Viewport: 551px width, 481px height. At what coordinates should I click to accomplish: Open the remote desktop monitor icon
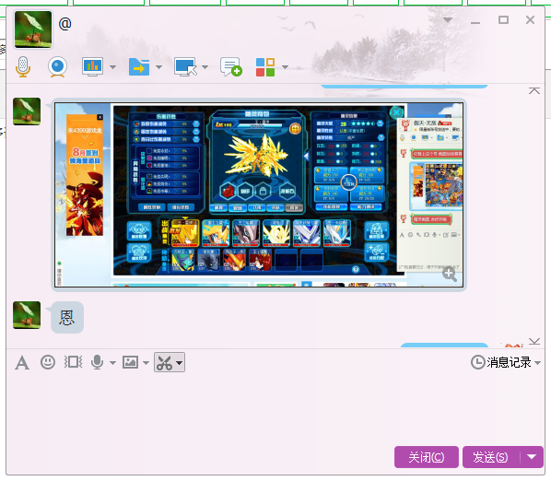point(185,66)
